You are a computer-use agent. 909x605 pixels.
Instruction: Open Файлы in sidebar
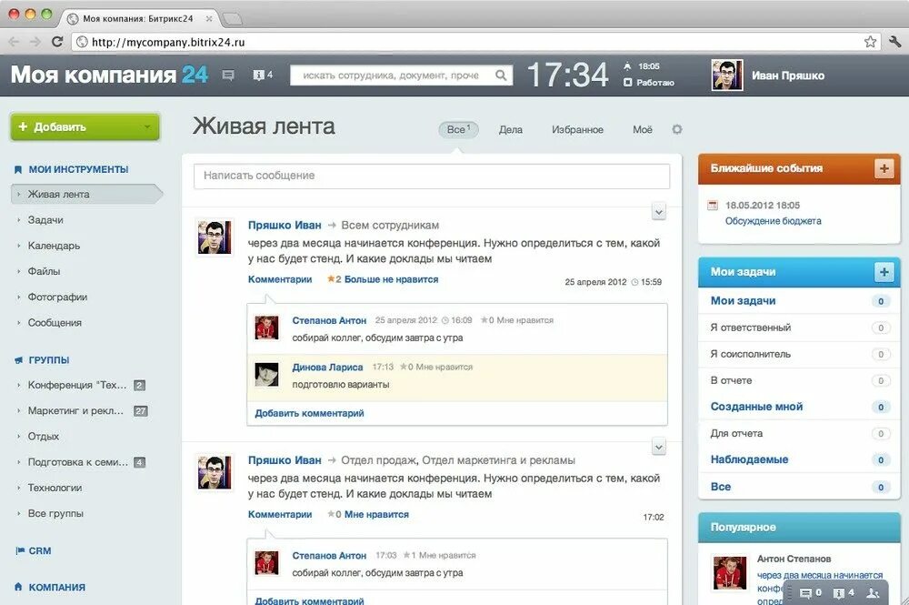tap(44, 271)
